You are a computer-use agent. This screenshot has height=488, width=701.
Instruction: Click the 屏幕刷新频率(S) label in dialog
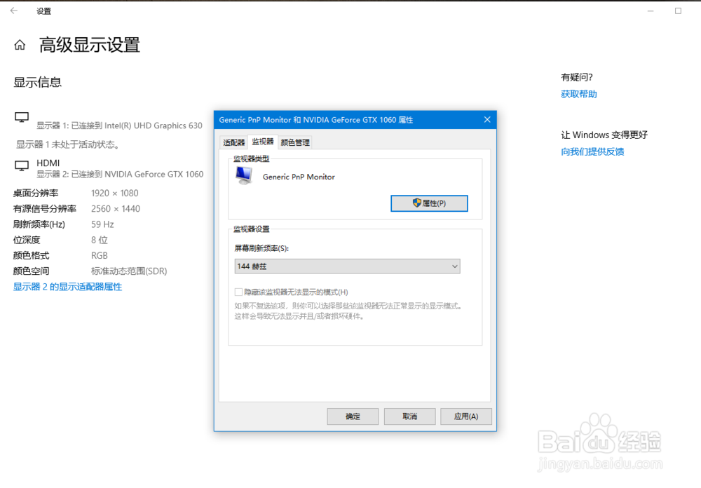click(x=261, y=248)
